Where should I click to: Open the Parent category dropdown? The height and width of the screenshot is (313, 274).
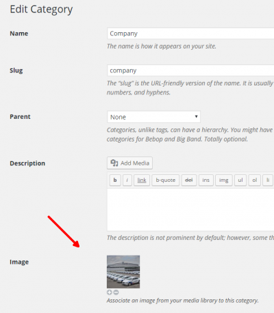point(153,117)
